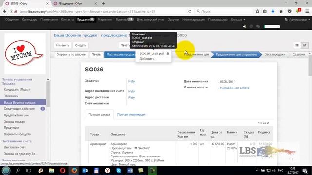The image size is (312, 175).
Task: Open Firefox hamburger menu
Action: (307, 11)
